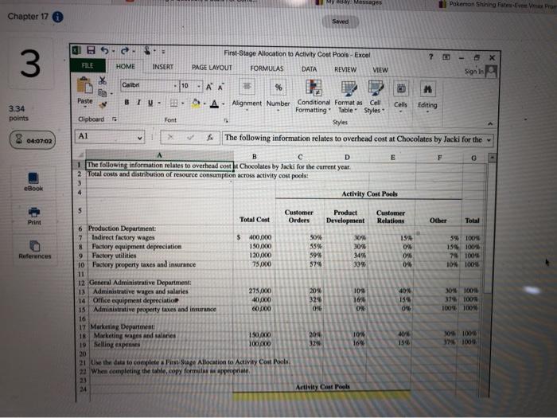Open the Borders dropdown arrow
The width and height of the screenshot is (557, 418).
click(x=182, y=104)
